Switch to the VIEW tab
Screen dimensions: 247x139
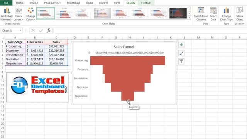coord(117,3)
